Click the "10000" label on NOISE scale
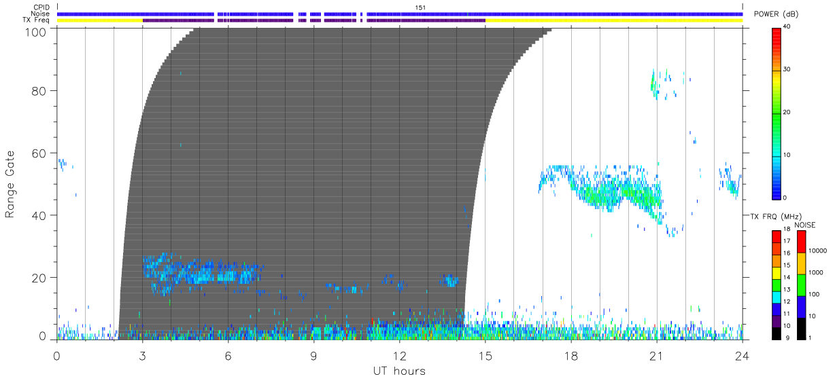 click(x=817, y=251)
